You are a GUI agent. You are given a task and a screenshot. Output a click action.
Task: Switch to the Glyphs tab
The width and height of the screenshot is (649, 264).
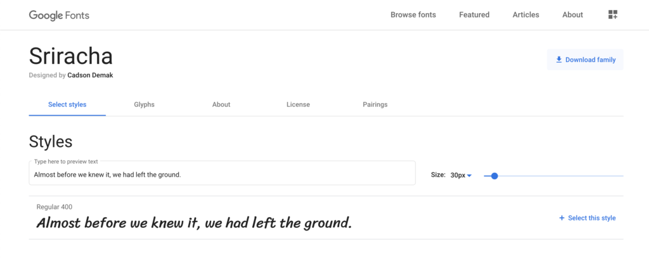144,104
